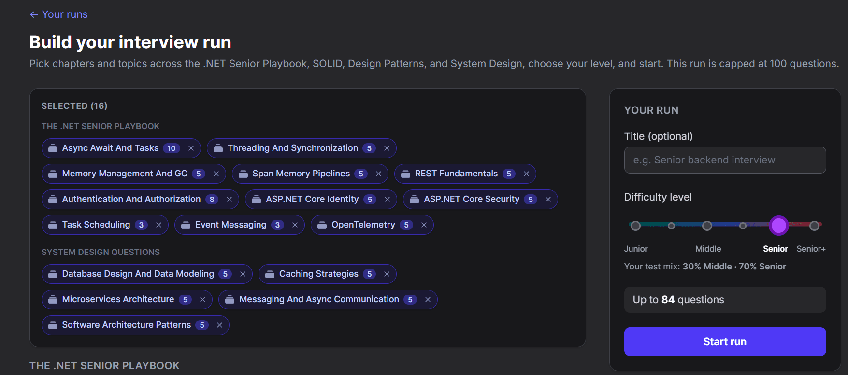Click the Senior difficulty label
The height and width of the screenshot is (375, 848).
pyautogui.click(x=776, y=249)
